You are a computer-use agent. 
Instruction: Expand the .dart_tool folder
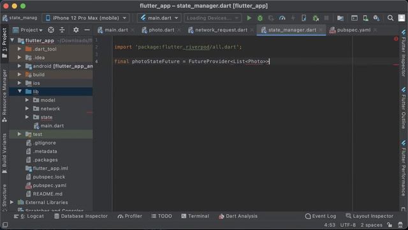tap(20, 49)
